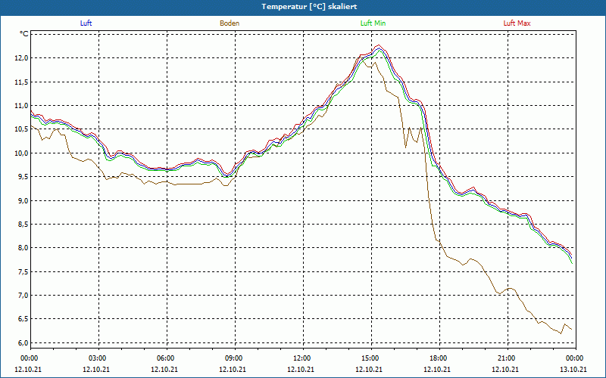Click the 11,5 y-axis value

click(x=22, y=82)
